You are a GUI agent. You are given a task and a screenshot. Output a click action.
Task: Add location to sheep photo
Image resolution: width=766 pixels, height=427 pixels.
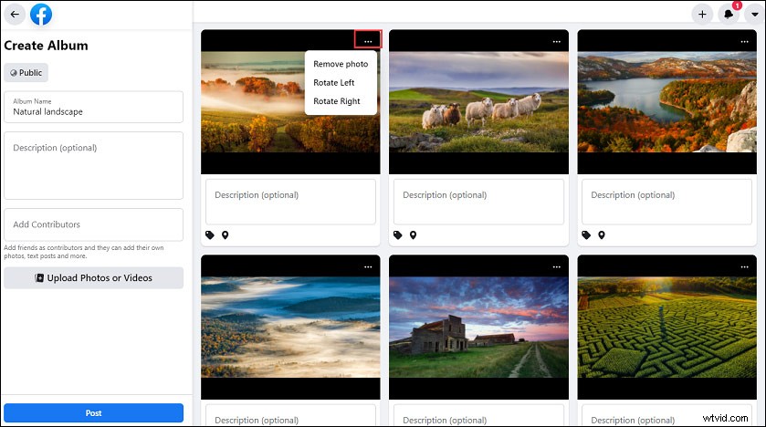click(x=414, y=235)
